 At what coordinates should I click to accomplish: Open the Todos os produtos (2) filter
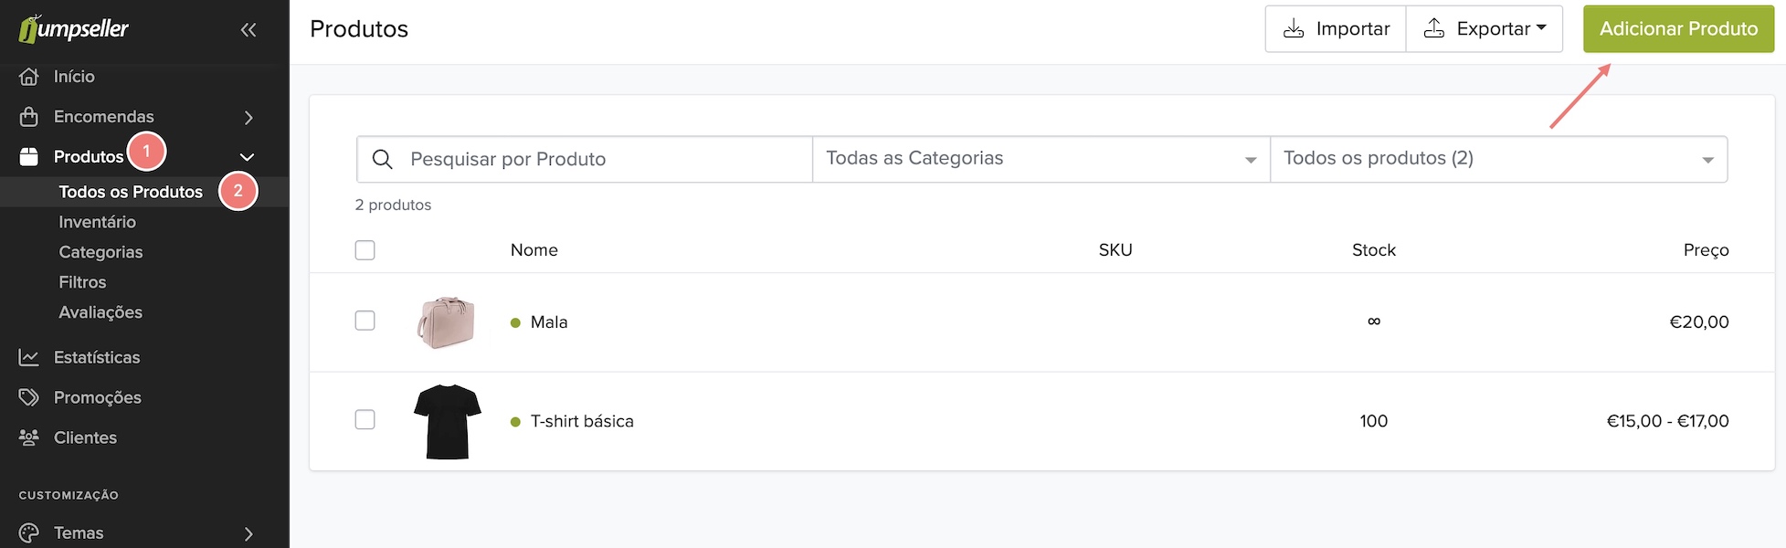[1499, 159]
